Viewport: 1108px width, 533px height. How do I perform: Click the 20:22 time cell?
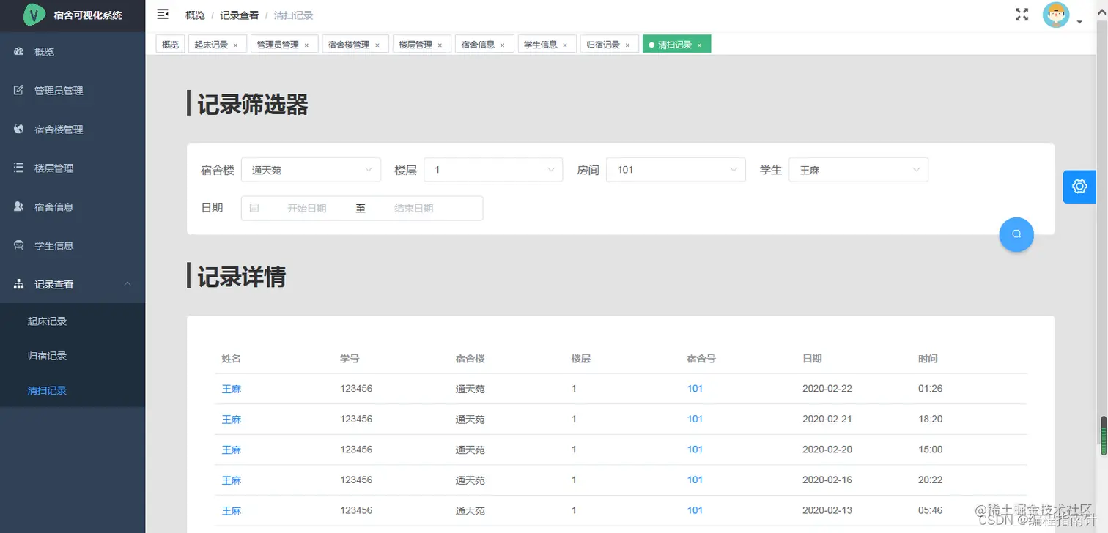pos(930,480)
